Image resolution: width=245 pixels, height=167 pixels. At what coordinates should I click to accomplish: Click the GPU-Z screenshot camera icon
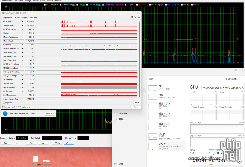pos(132,17)
